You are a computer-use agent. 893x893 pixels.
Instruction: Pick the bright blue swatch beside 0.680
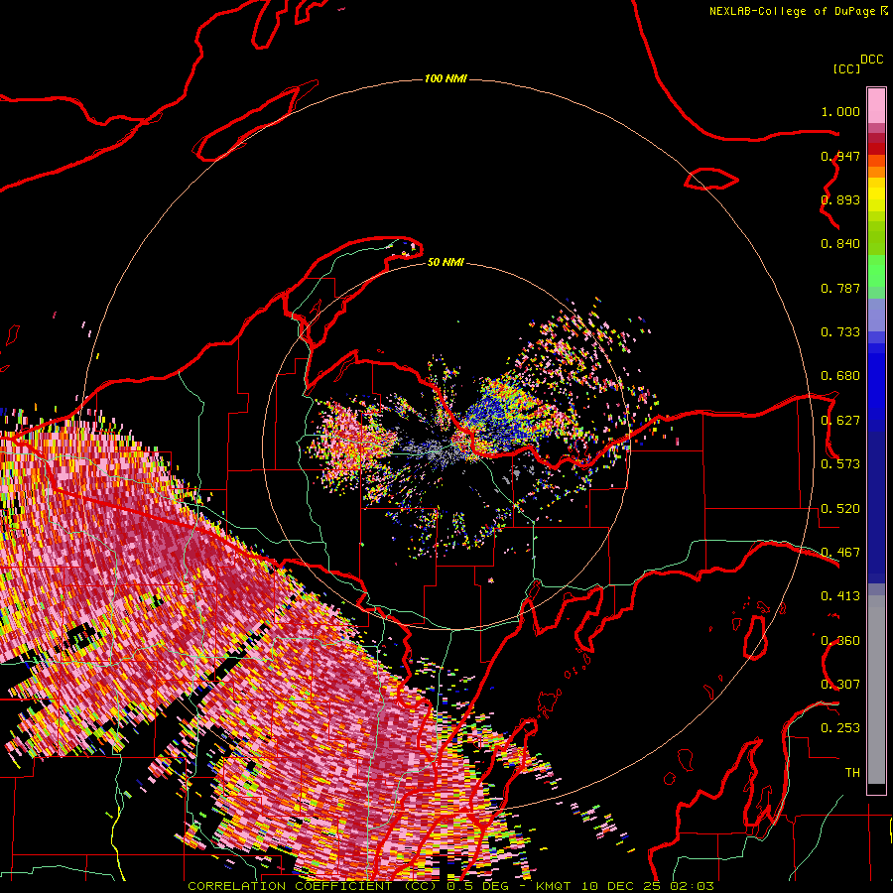coord(876,382)
